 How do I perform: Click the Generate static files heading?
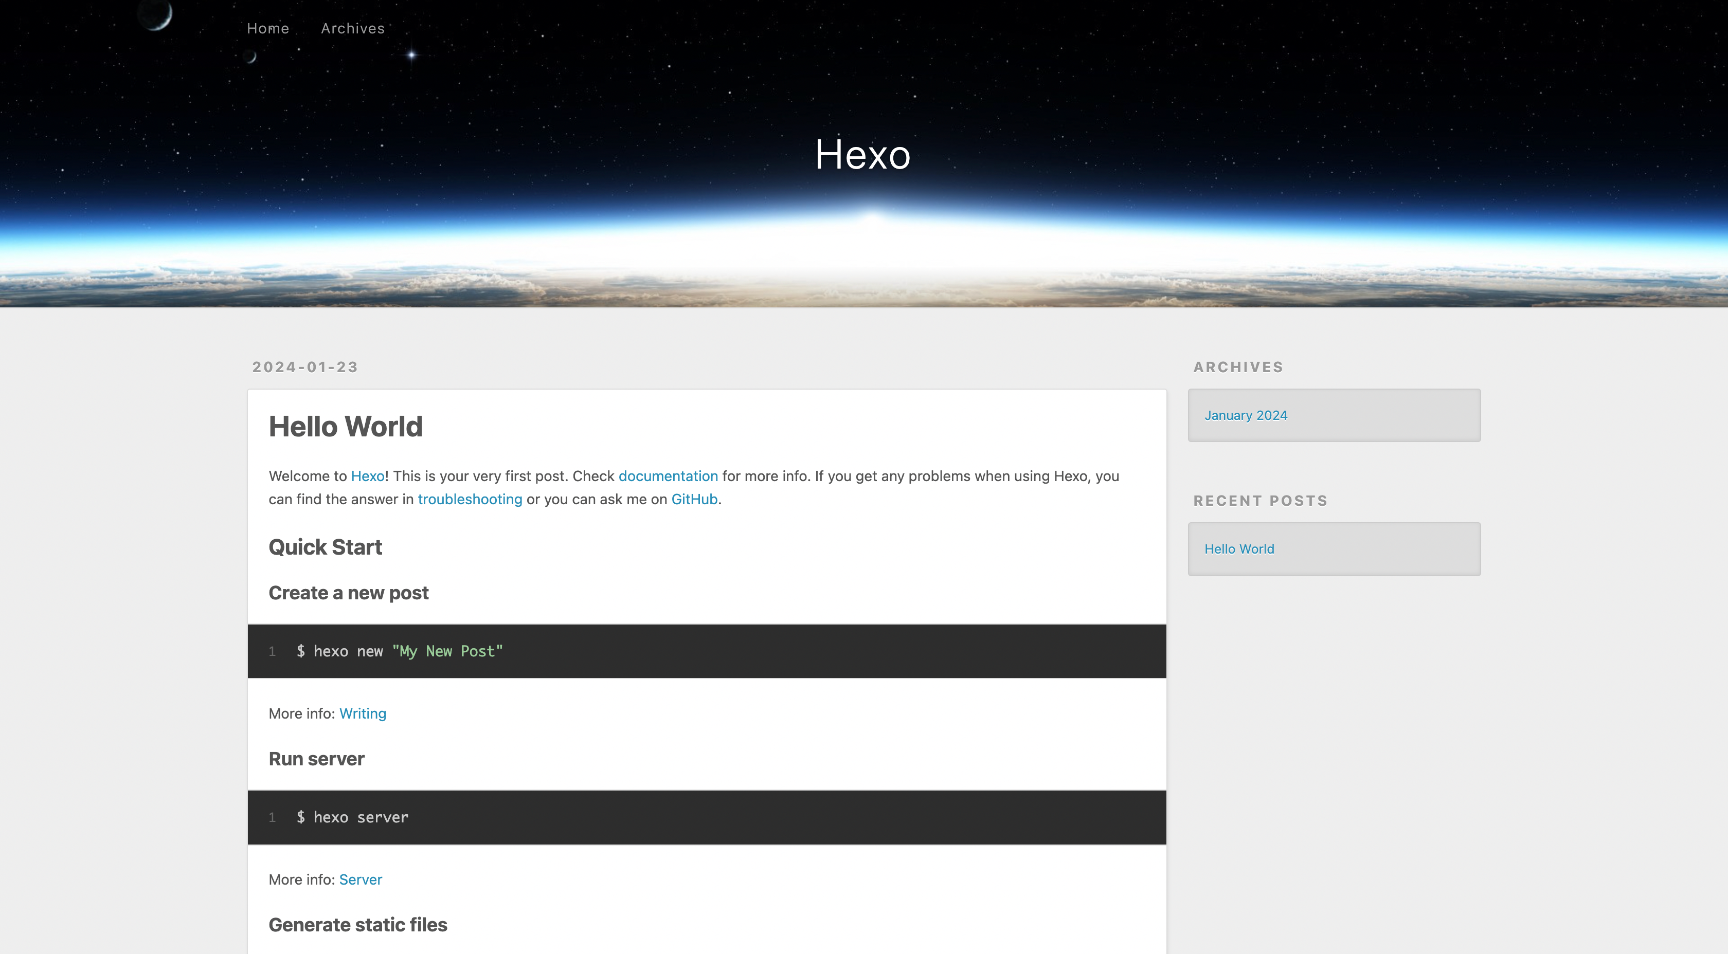coord(357,925)
